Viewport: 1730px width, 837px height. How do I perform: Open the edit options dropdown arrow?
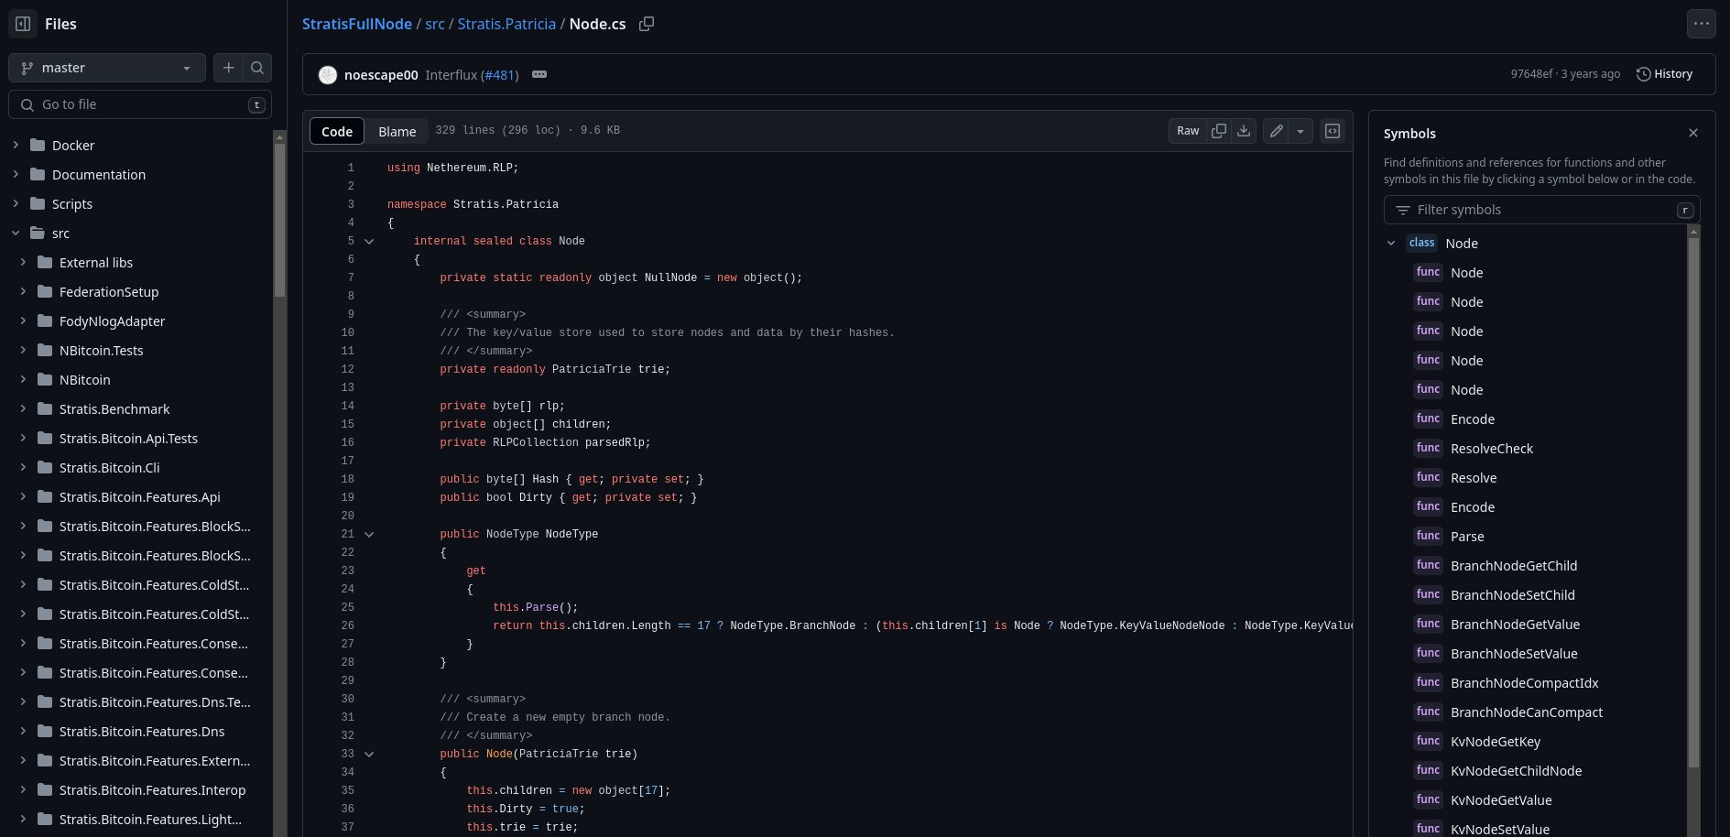point(1300,131)
